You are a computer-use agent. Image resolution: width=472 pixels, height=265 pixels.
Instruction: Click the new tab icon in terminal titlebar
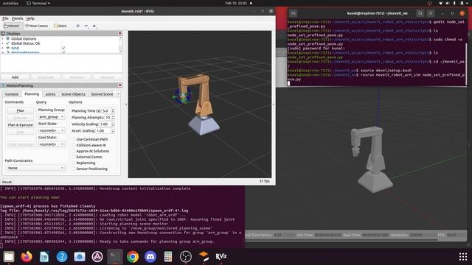coord(294,13)
